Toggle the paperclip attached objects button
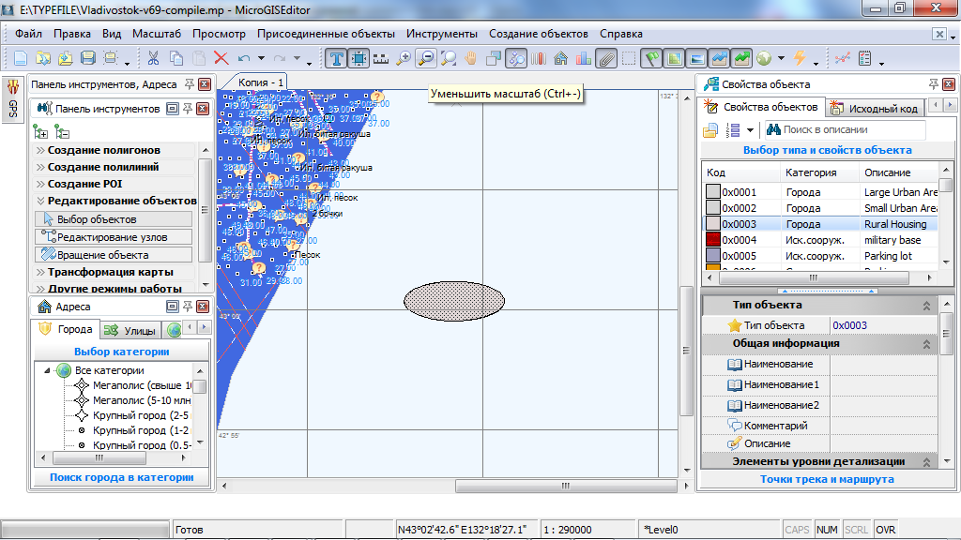The width and height of the screenshot is (961, 540). pyautogui.click(x=605, y=58)
